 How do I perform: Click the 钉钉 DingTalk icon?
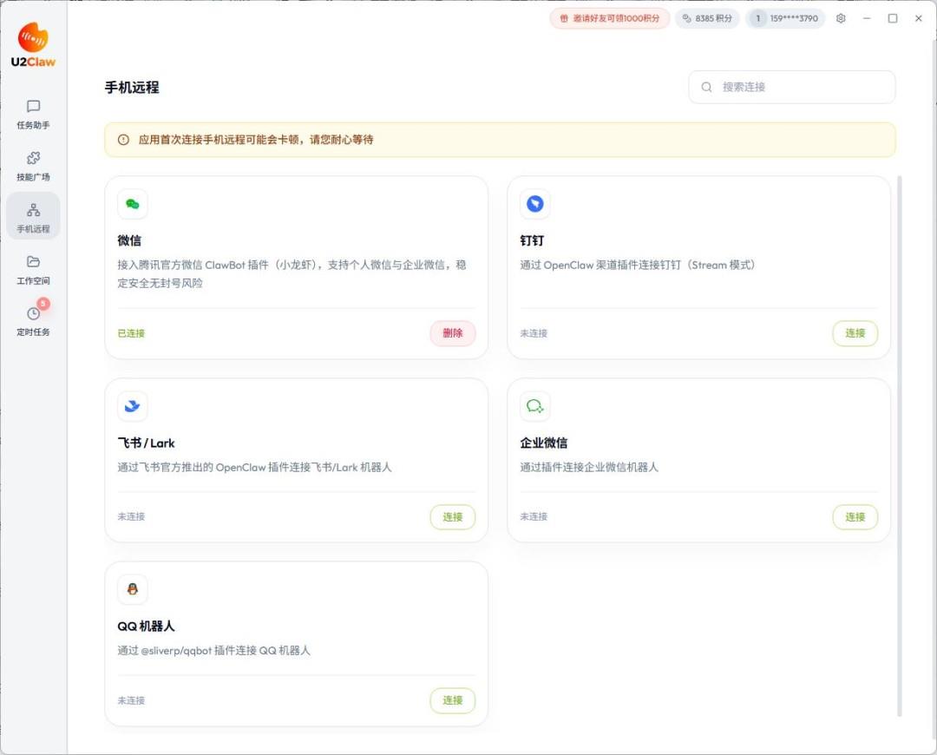click(535, 204)
